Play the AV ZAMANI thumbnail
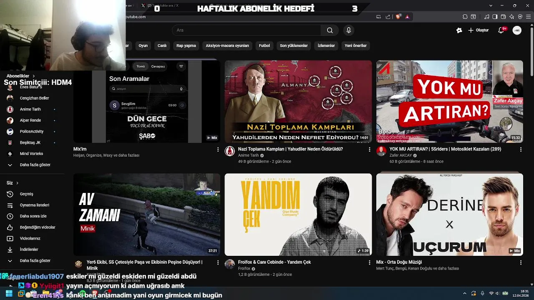The width and height of the screenshot is (534, 300). click(x=147, y=215)
